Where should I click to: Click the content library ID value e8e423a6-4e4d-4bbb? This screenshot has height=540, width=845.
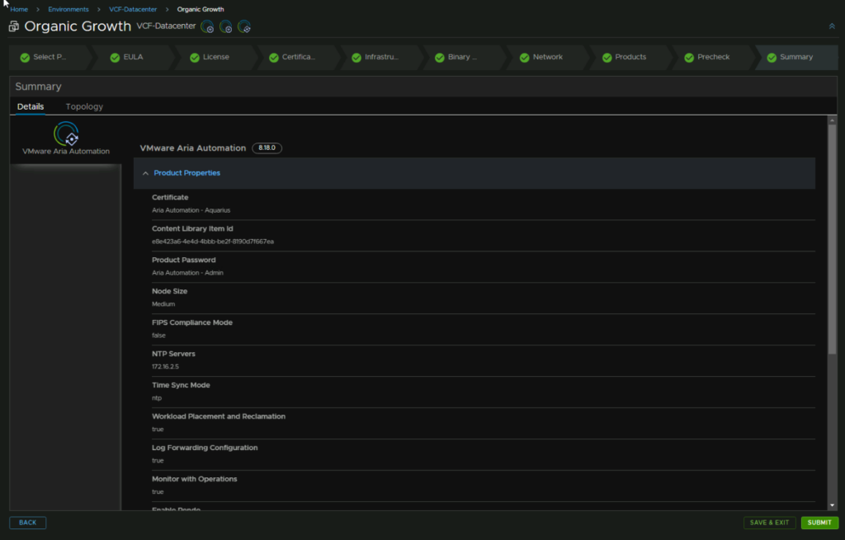(x=213, y=242)
